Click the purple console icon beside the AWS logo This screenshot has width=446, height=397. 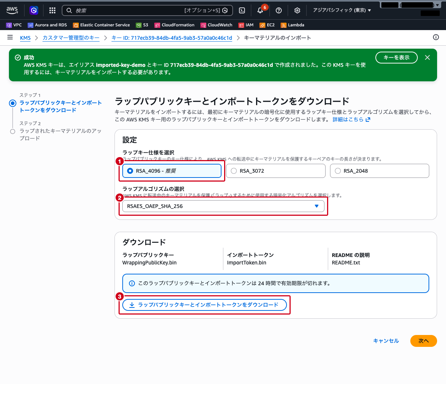pyautogui.click(x=34, y=10)
